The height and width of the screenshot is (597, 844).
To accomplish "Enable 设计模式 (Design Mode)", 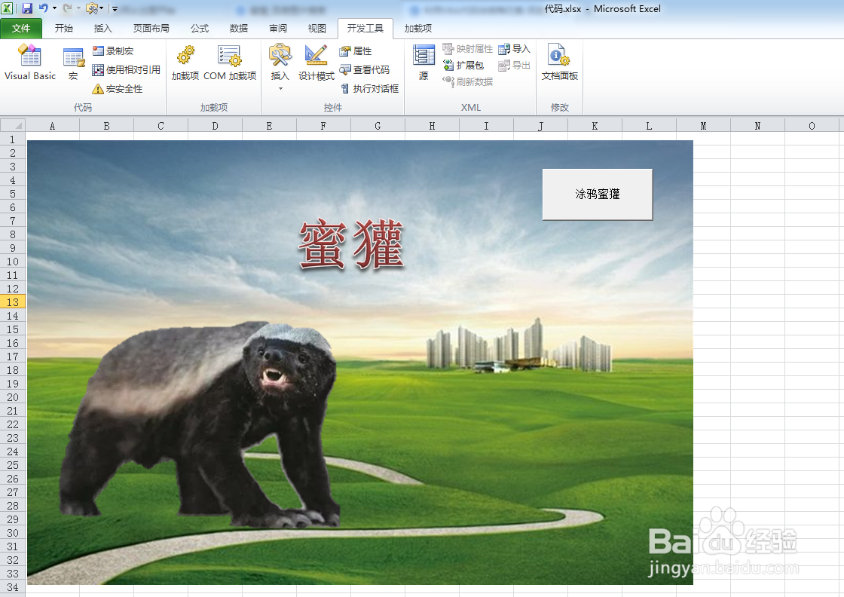I will click(x=315, y=64).
